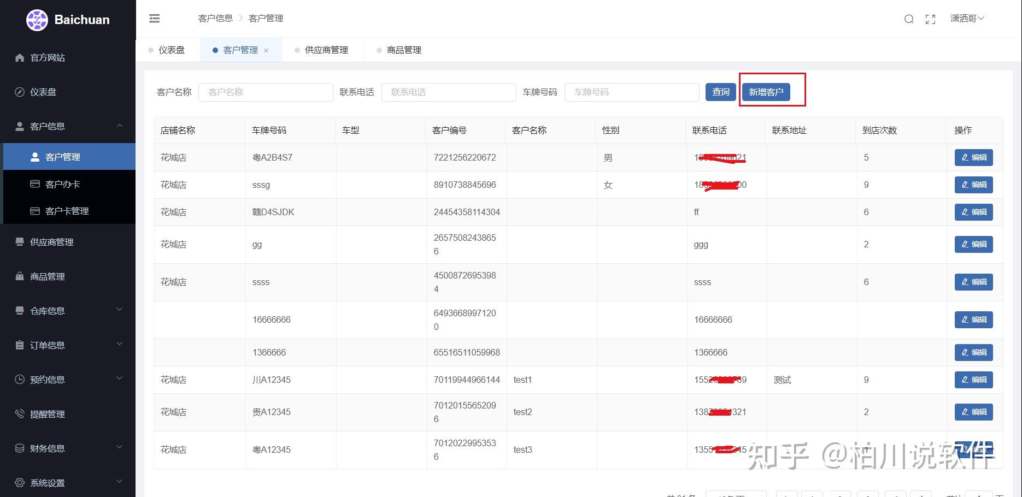Open 提醒管理 in the sidebar

(68, 414)
